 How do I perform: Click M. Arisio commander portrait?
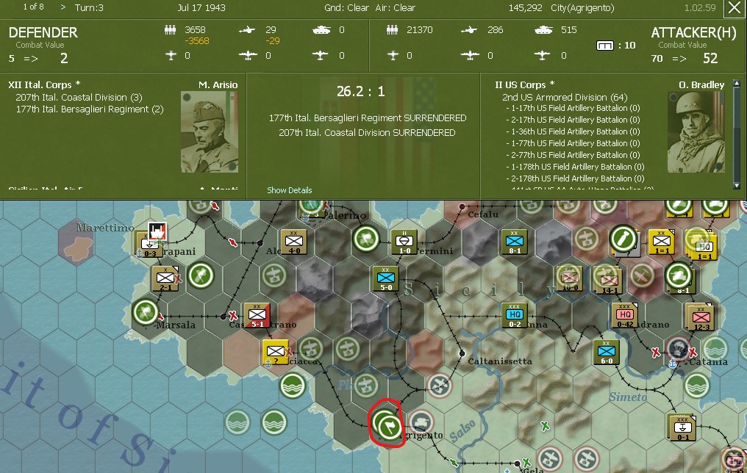click(x=209, y=131)
